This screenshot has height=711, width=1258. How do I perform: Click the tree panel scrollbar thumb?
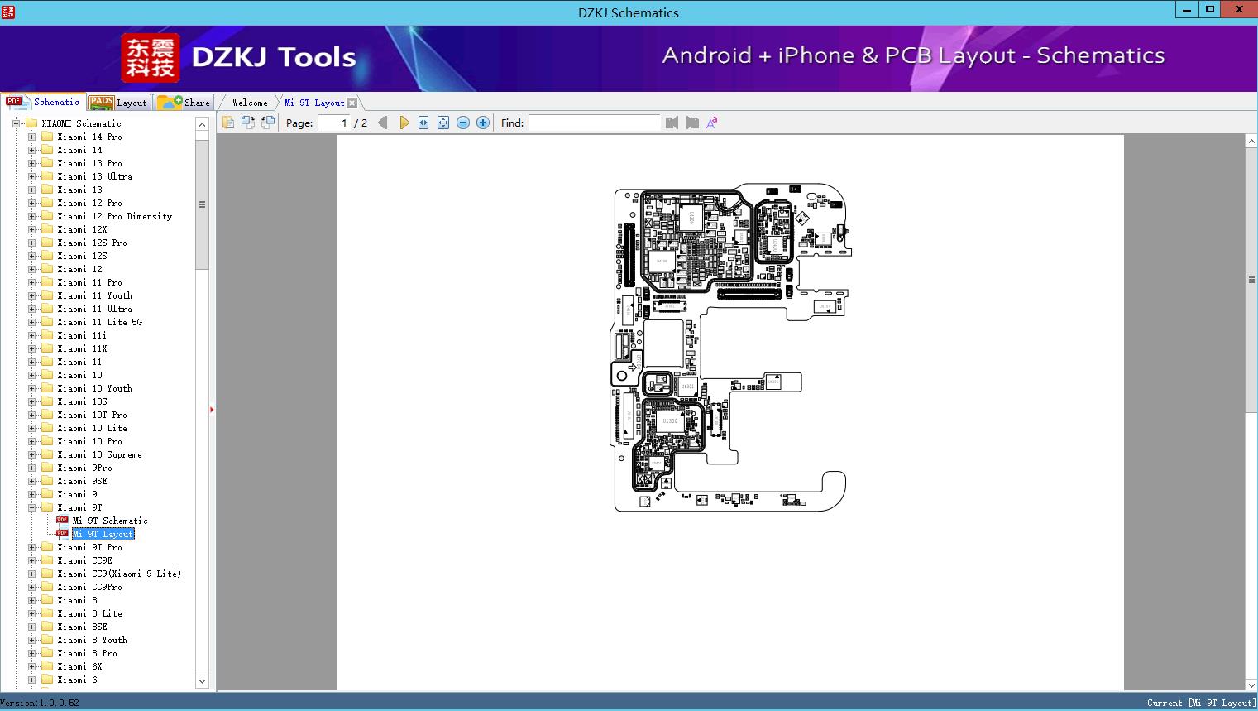tap(202, 204)
